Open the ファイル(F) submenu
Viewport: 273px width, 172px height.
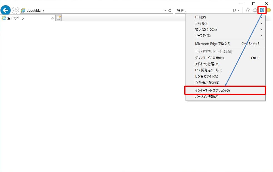pyautogui.click(x=225, y=23)
